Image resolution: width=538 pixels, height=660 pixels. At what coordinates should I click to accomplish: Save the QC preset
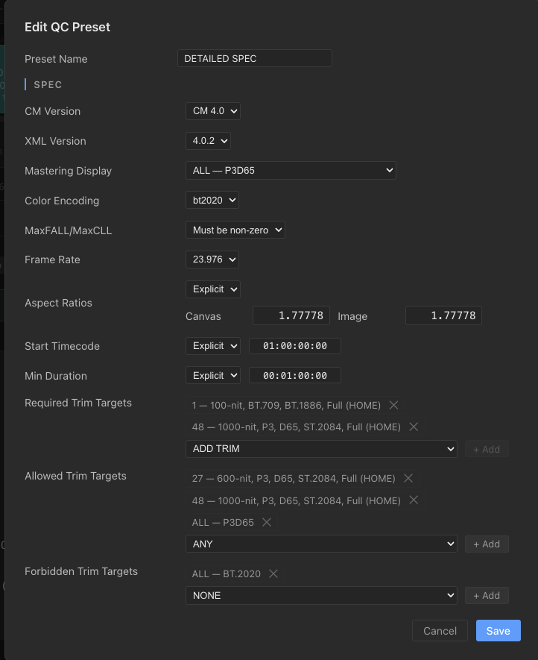pyautogui.click(x=498, y=630)
